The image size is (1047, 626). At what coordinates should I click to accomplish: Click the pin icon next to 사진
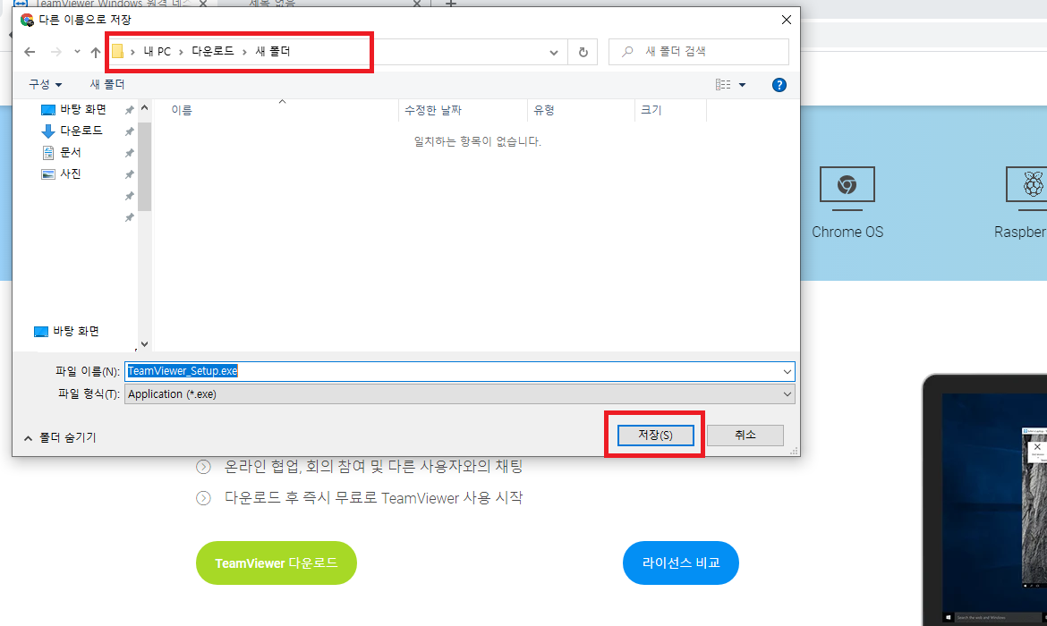130,174
